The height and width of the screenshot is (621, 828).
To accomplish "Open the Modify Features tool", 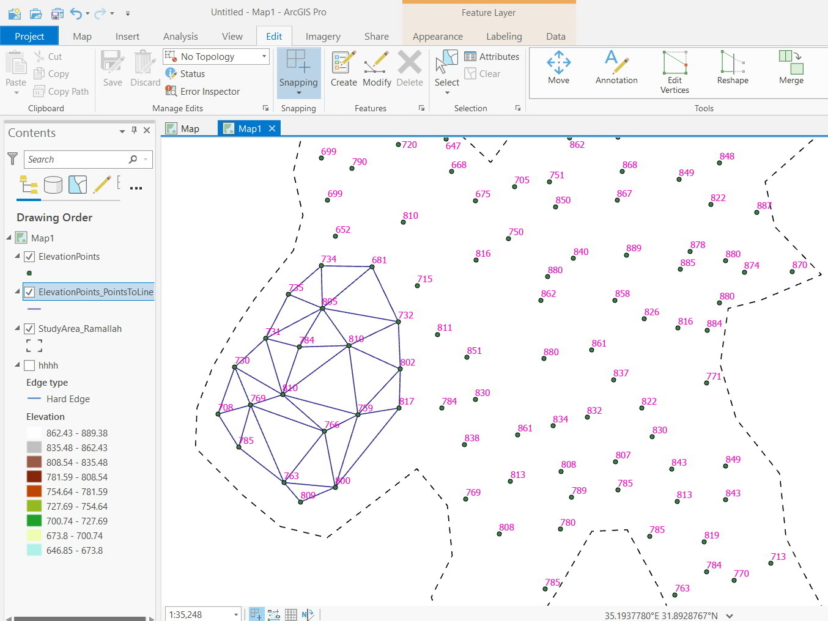I will (x=377, y=69).
